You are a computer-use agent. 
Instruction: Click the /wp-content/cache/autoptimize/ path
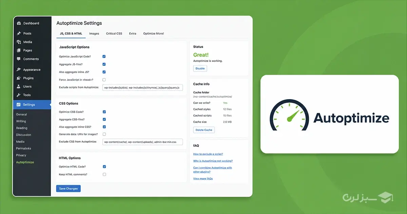213,96
